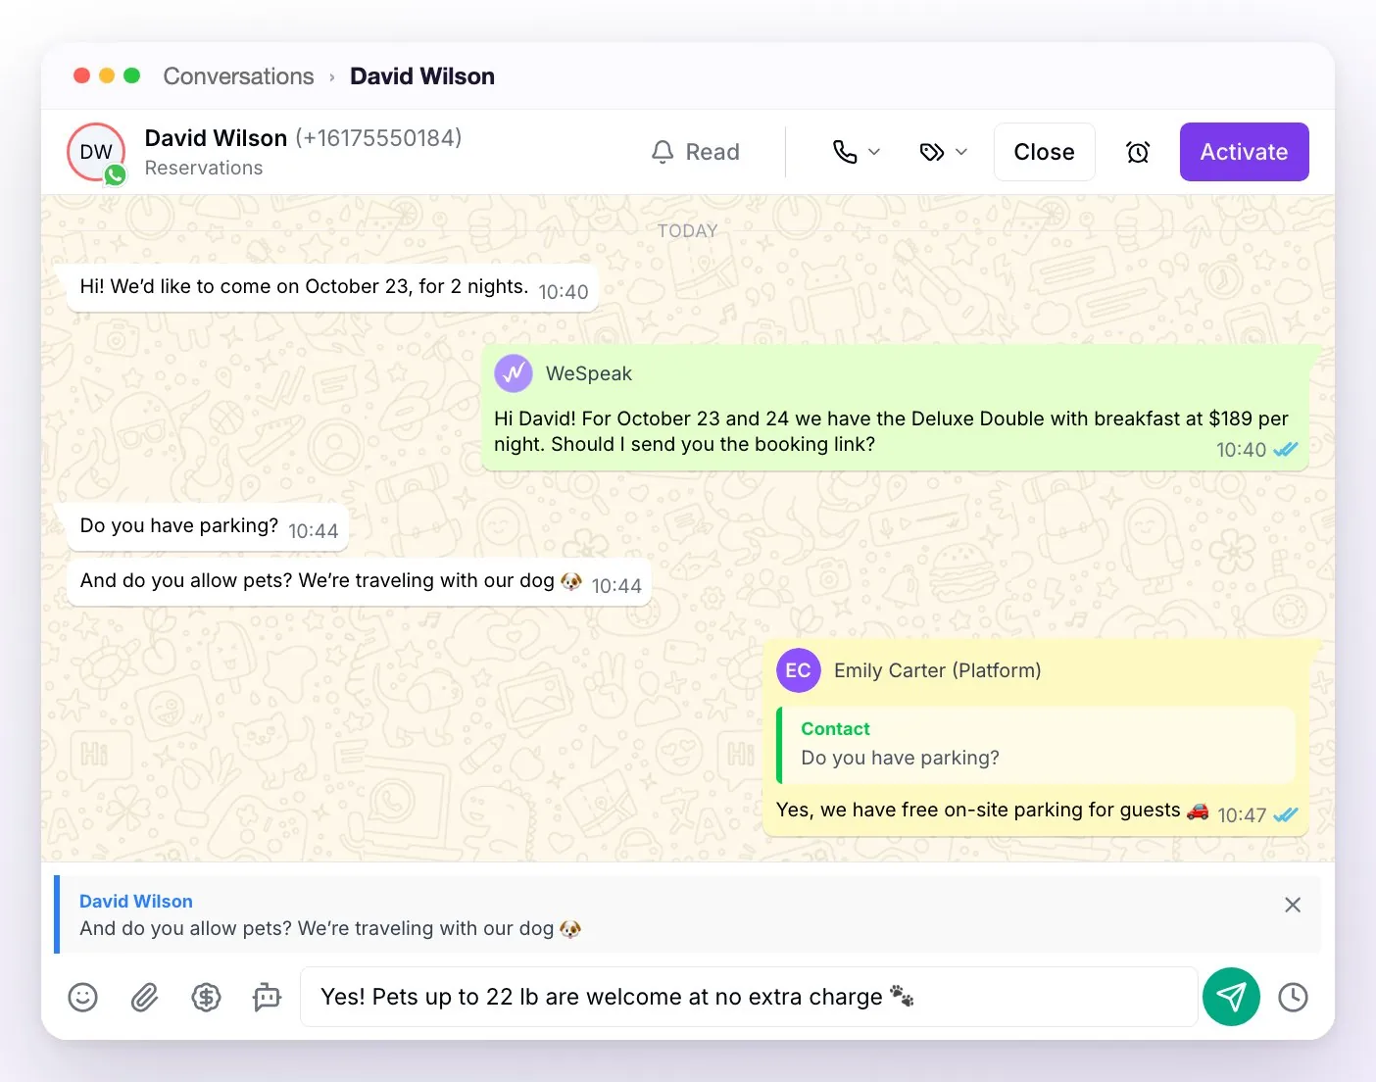Open the tags dropdown

pos(943,152)
